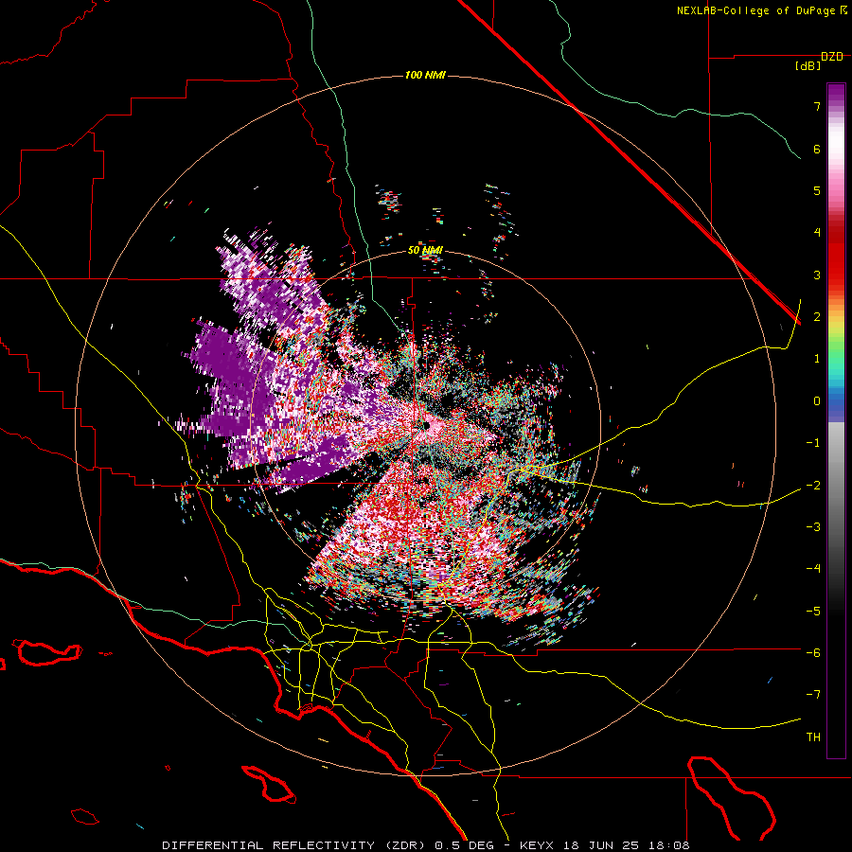Click the "-1" tick label on legend

(x=813, y=443)
